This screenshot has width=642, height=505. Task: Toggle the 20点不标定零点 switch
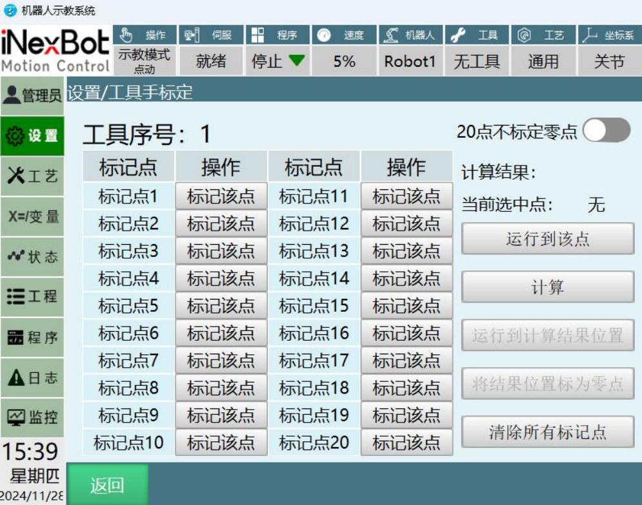[606, 131]
